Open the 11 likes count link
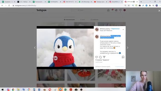Viewport: 161px width, 91px height. pos(102,60)
